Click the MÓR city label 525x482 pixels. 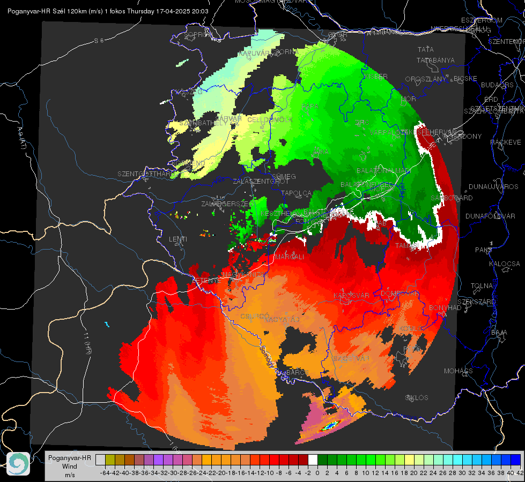(x=409, y=99)
